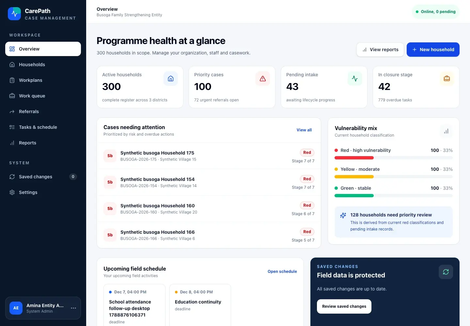
Task: Click the Overview grid icon in sidebar
Action: point(12,49)
